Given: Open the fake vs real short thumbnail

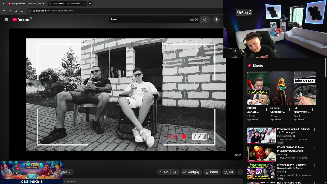Looking at the screenshot, I should click(304, 88).
